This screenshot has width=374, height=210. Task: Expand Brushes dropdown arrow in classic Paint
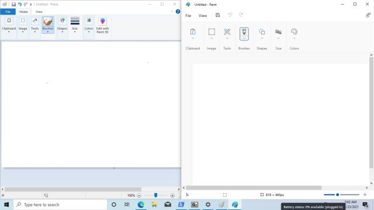tap(48, 32)
